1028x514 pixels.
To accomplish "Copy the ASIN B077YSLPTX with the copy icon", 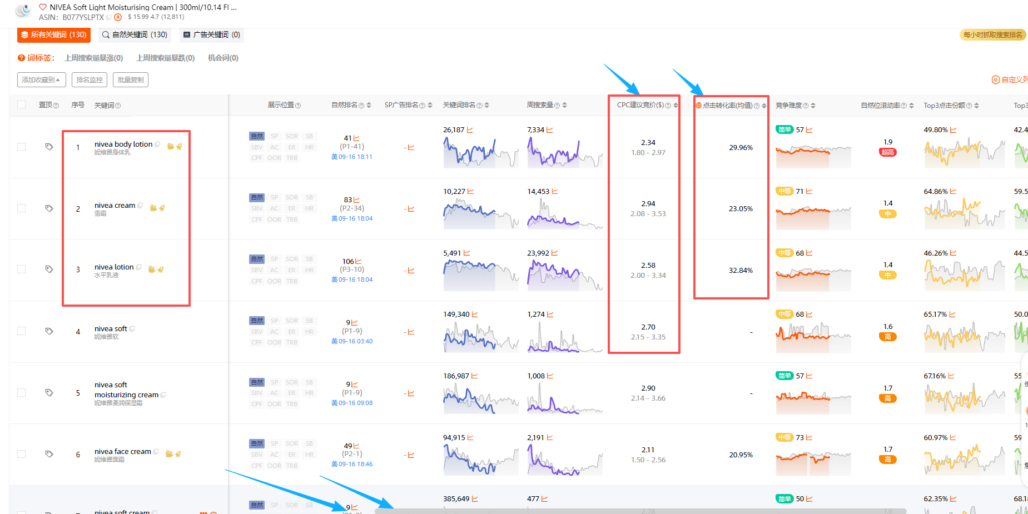I will coord(109,17).
